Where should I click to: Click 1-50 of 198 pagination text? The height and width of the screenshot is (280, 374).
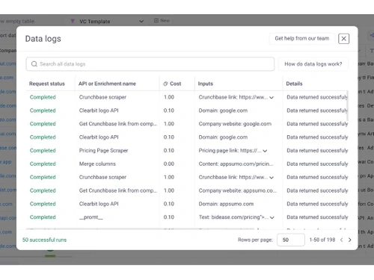click(x=322, y=240)
